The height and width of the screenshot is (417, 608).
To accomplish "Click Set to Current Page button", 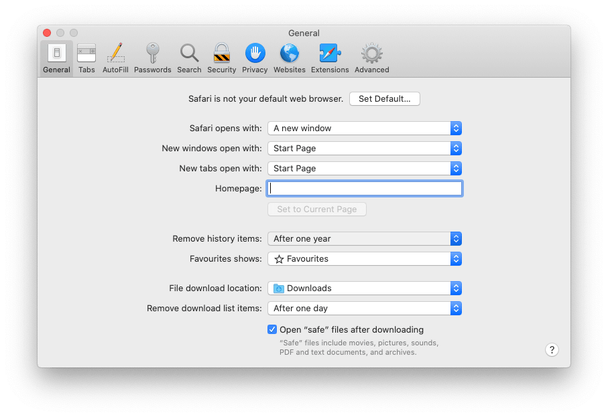I will pos(317,209).
